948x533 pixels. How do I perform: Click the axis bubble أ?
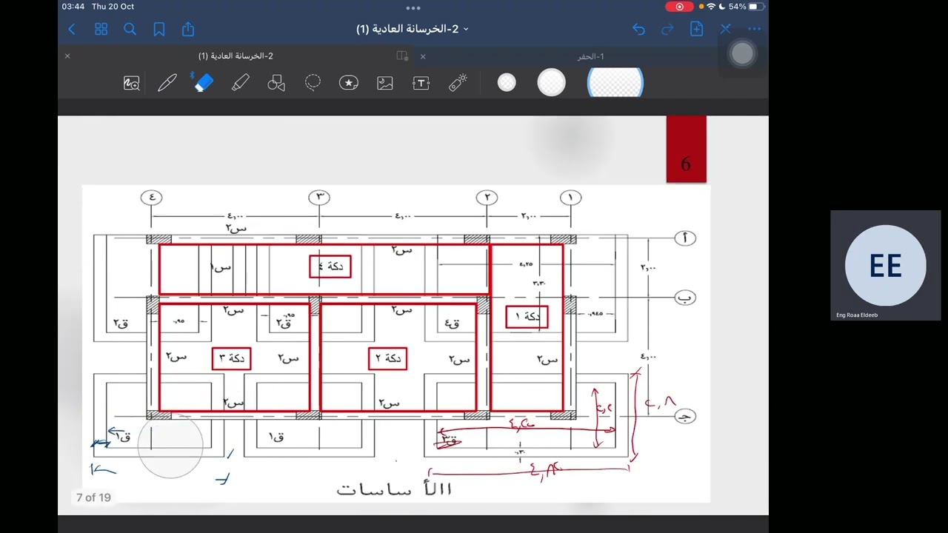(x=685, y=238)
